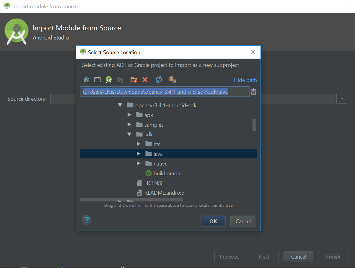The image size is (355, 268).
Task: Expand the samples folder
Action: [129, 124]
